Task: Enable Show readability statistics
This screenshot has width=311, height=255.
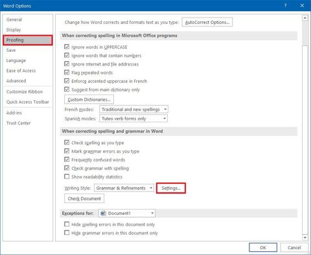Action: 67,177
